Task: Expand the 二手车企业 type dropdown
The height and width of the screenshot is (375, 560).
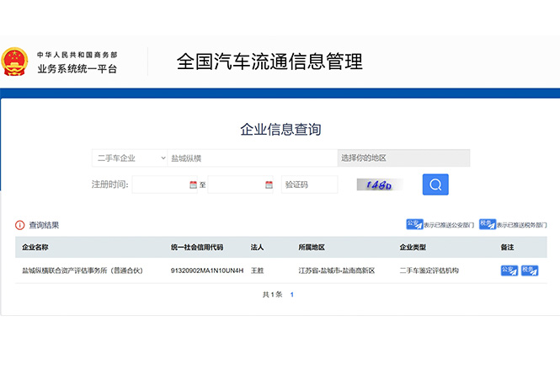Action: tap(130, 158)
